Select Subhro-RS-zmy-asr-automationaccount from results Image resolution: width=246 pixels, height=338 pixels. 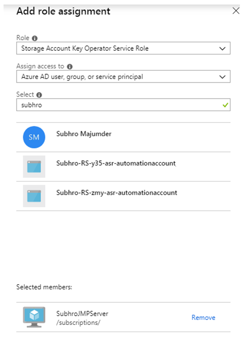[x=124, y=196]
